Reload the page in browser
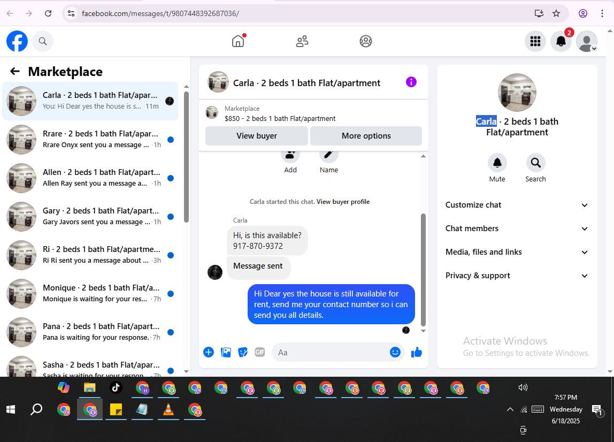The width and height of the screenshot is (614, 442). click(48, 13)
